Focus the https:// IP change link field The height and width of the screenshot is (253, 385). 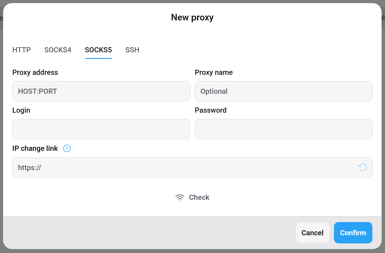coord(192,167)
